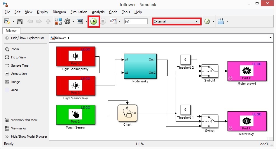The width and height of the screenshot is (276, 149).
Task: Click the Up to Parent arrow
Action: click(x=48, y=21)
